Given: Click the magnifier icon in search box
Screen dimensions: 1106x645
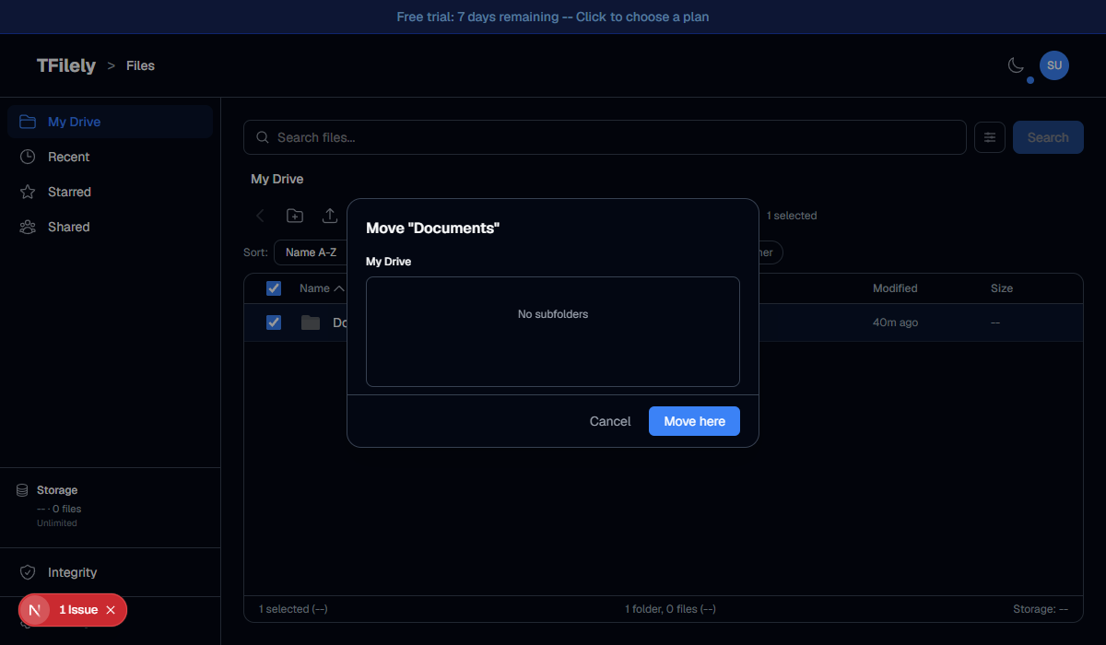Looking at the screenshot, I should click(x=263, y=137).
